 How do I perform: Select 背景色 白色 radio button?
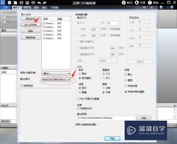103,74
